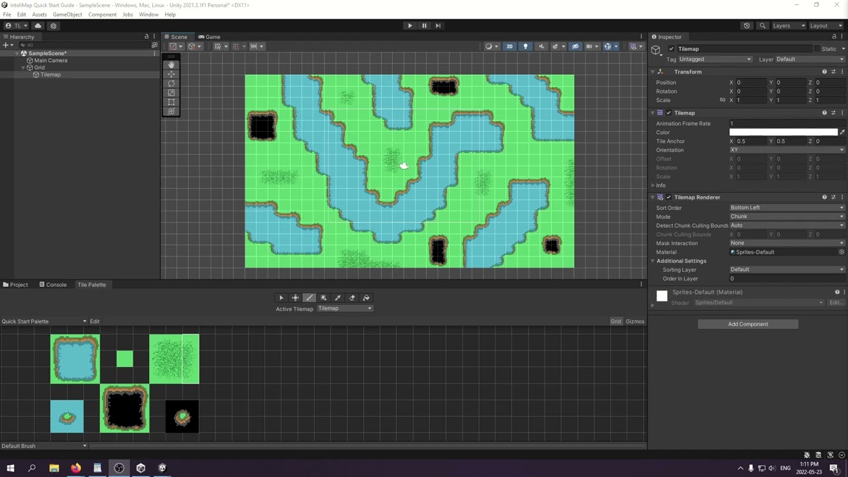Toggle the 2D view mode
The image size is (848, 477).
[x=509, y=46]
